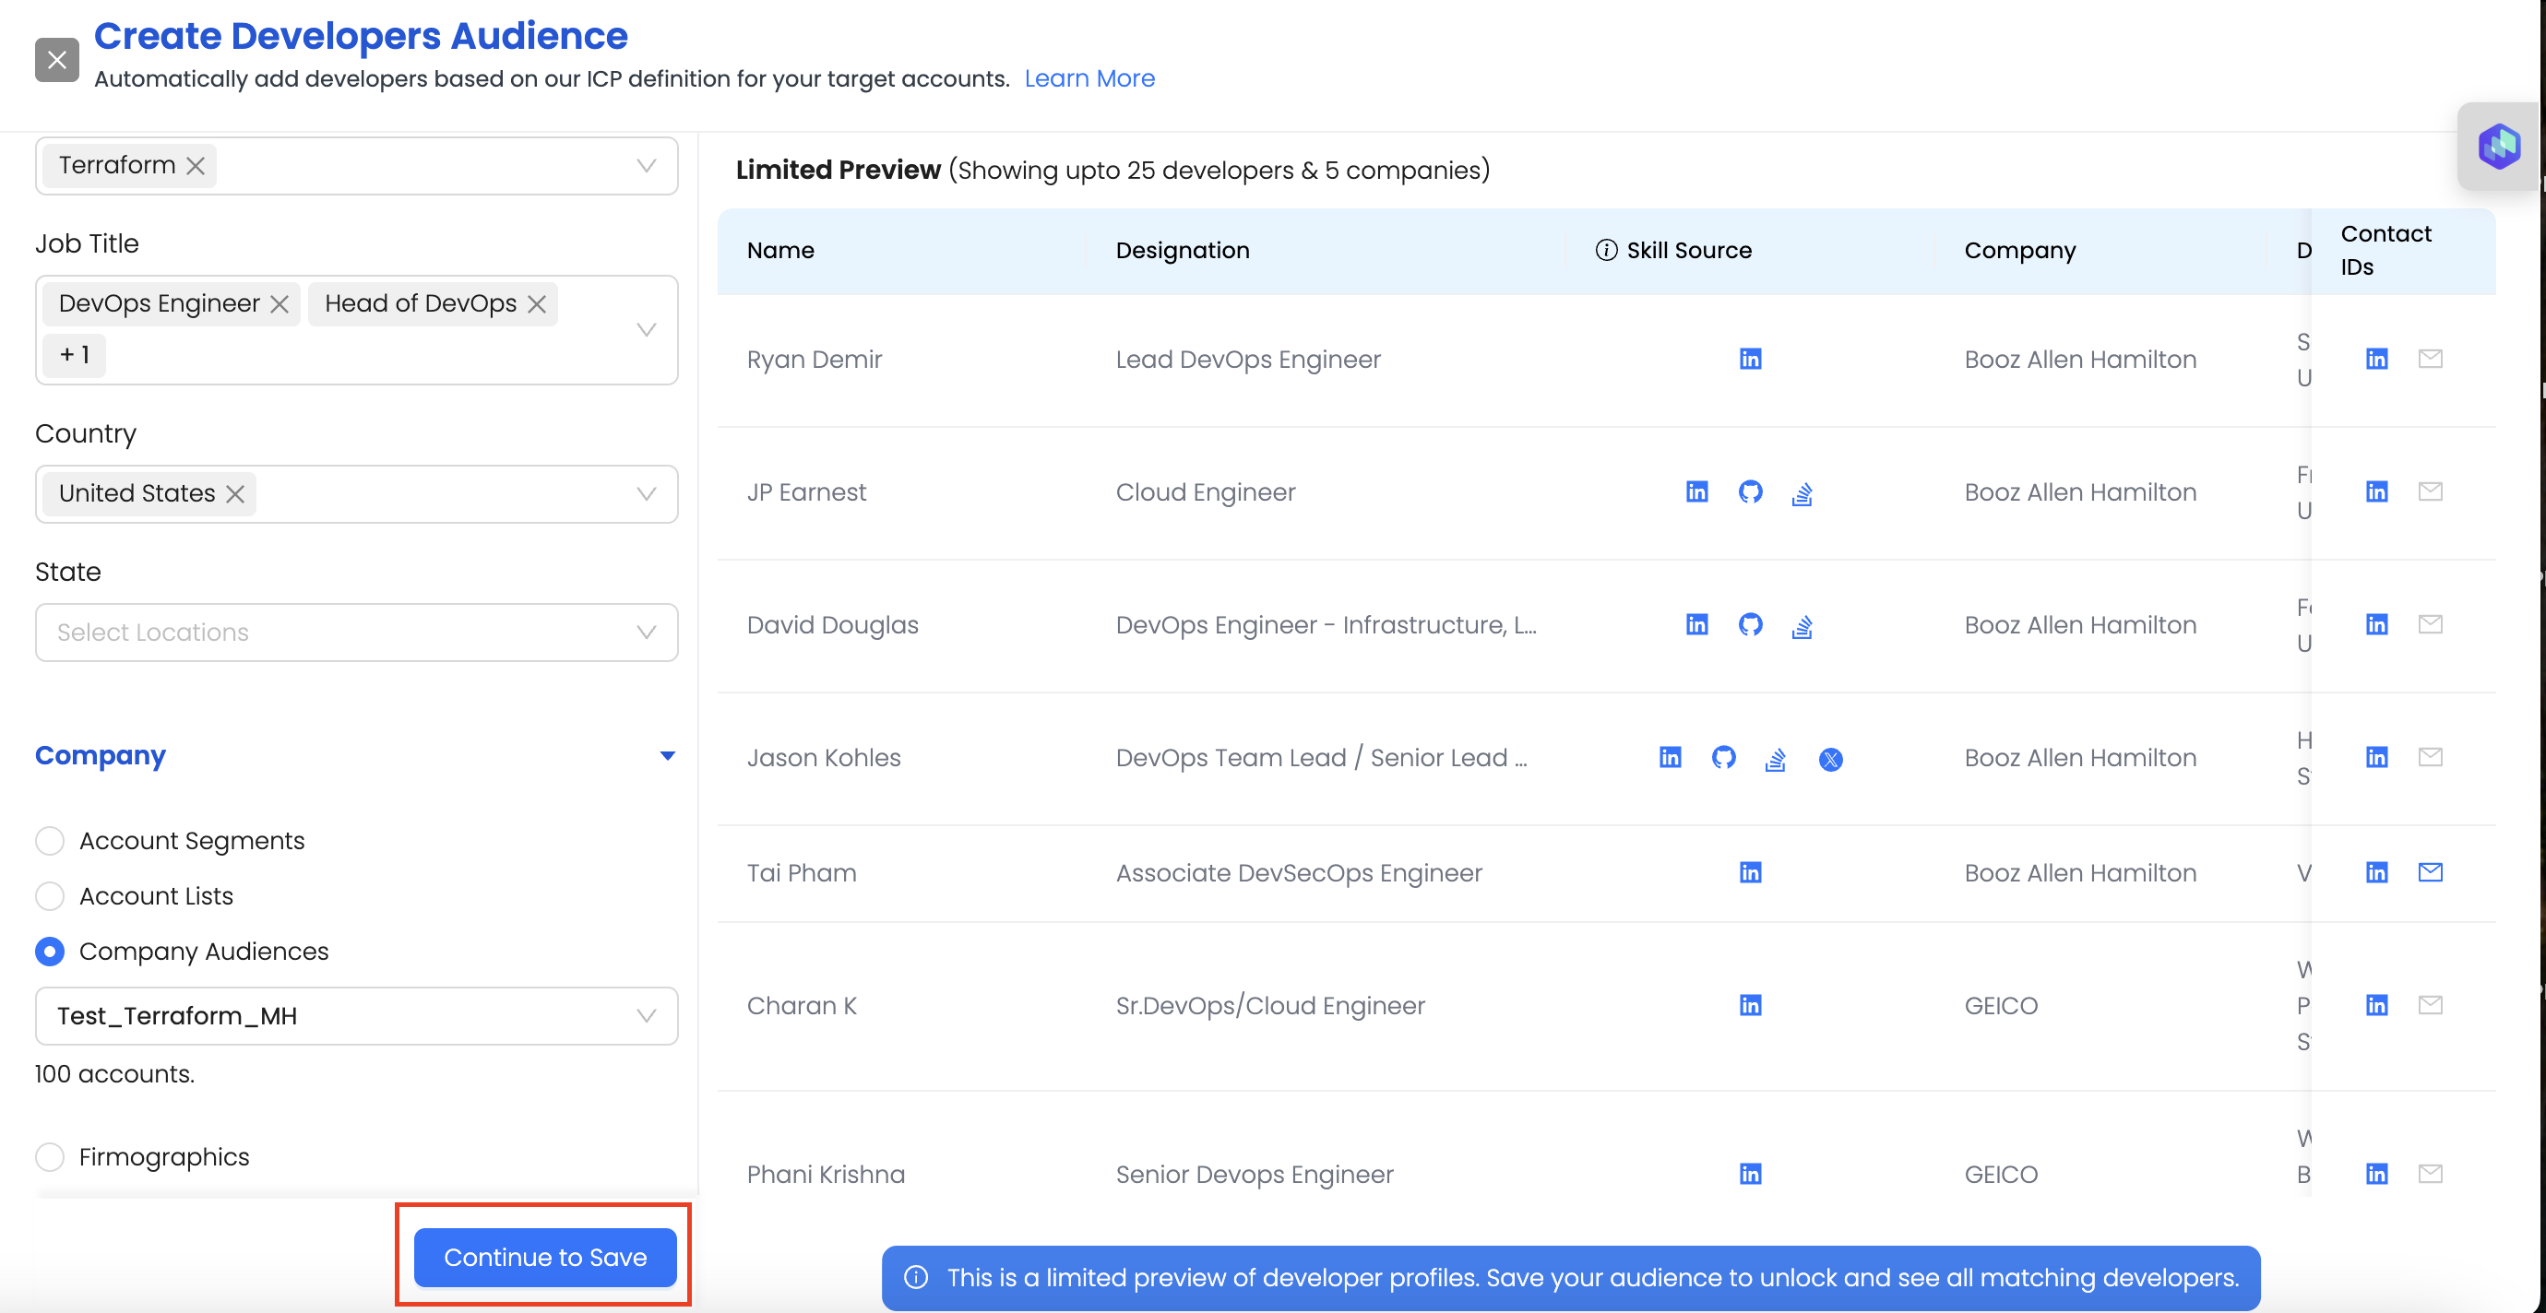
Task: Click the Continue to Save button
Action: click(x=544, y=1257)
